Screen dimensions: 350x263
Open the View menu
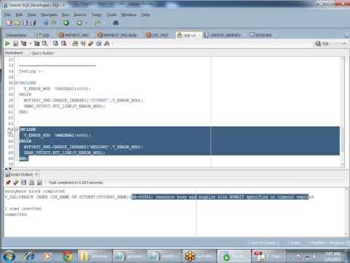(31, 15)
